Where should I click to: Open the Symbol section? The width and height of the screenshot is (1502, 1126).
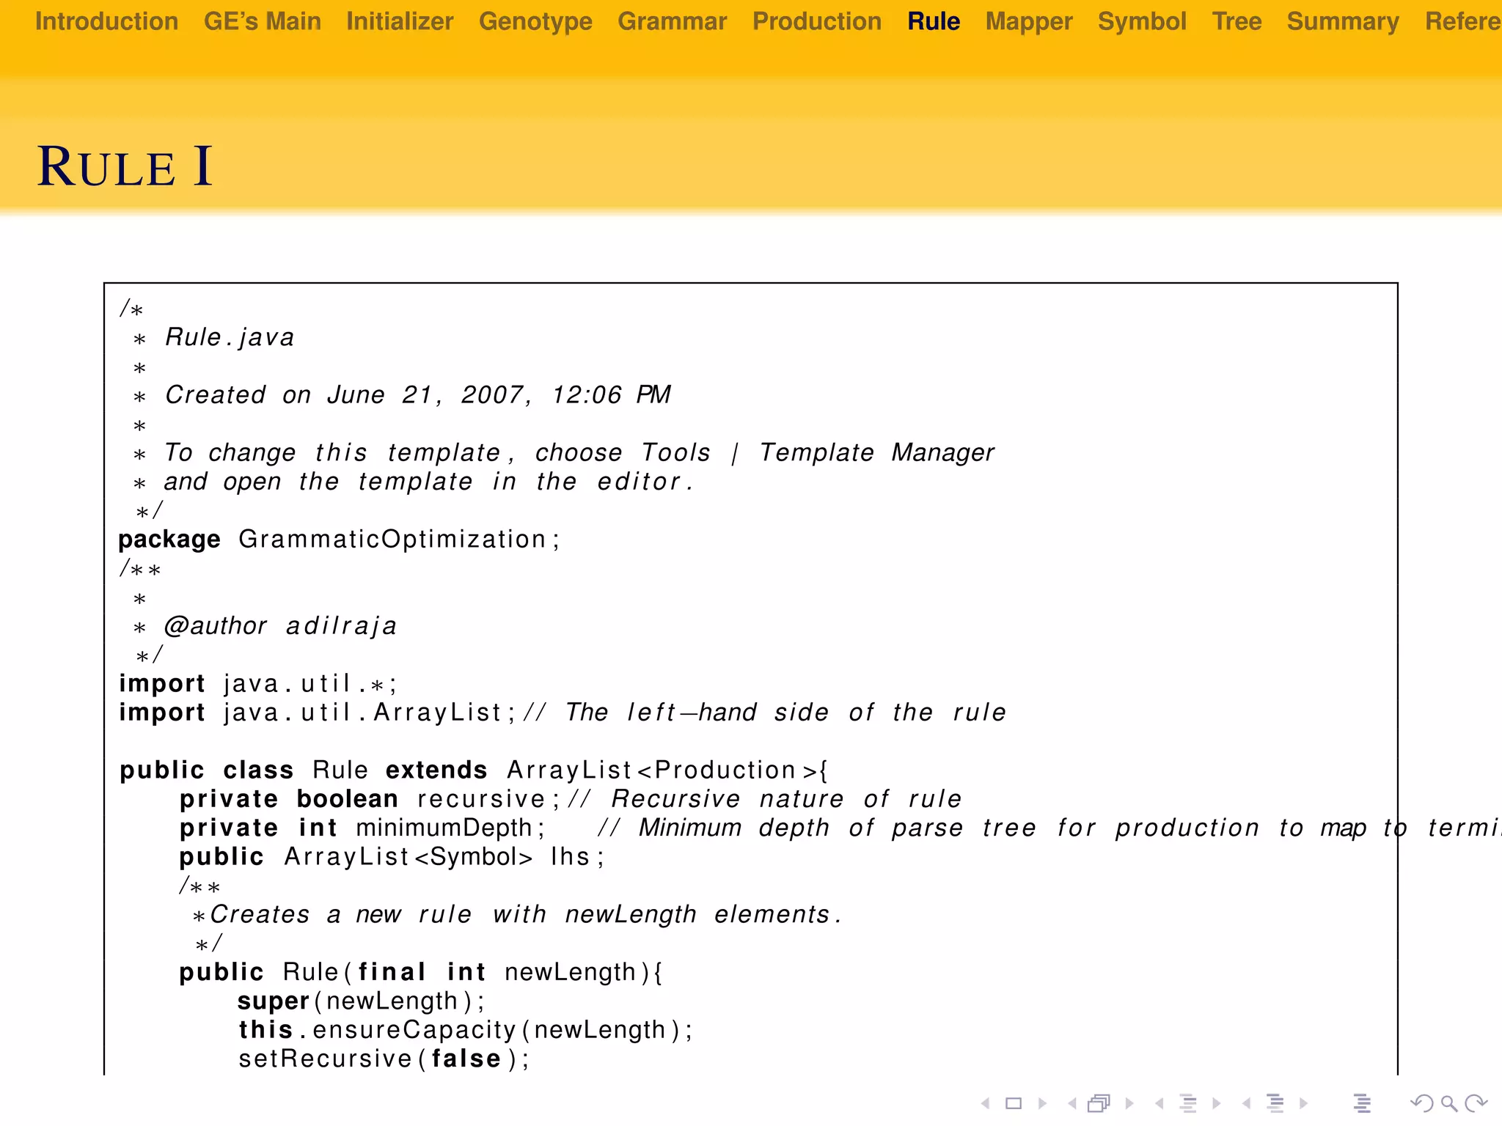click(1142, 21)
